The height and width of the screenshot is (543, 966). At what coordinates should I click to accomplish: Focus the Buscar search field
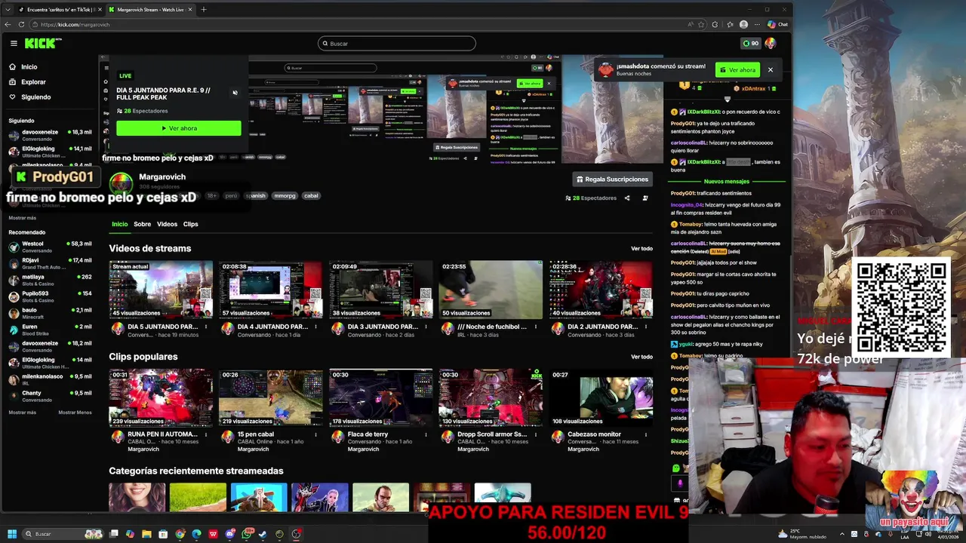397,44
